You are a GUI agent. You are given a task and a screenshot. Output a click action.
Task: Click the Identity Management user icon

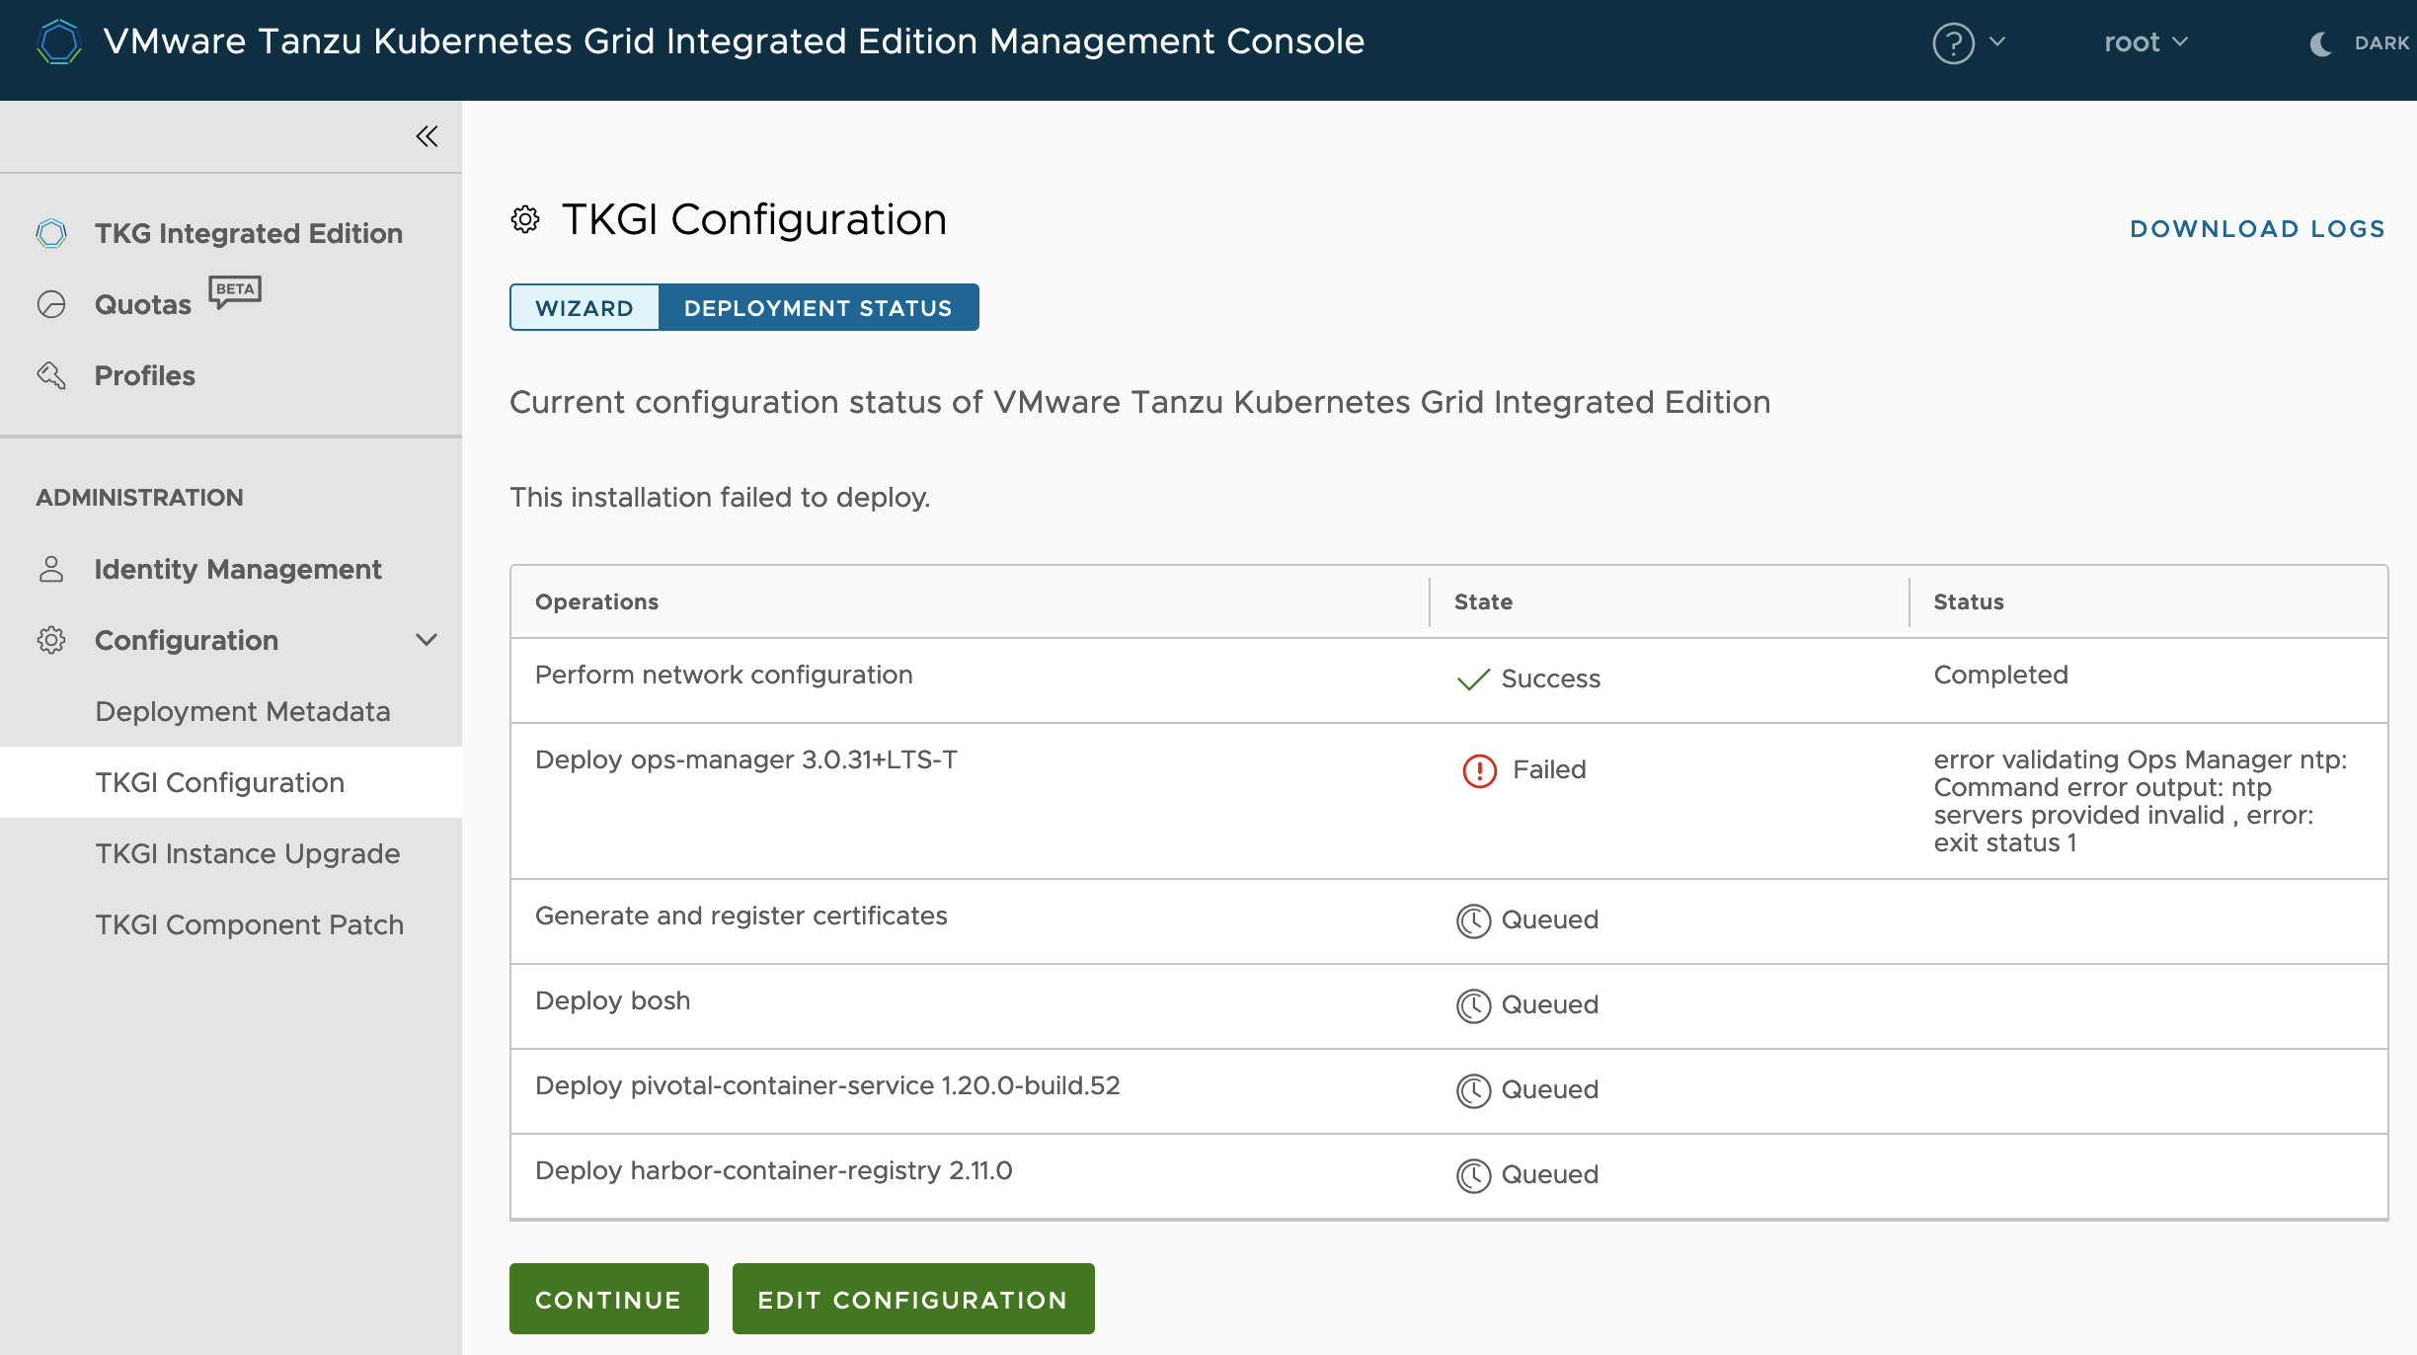point(51,569)
